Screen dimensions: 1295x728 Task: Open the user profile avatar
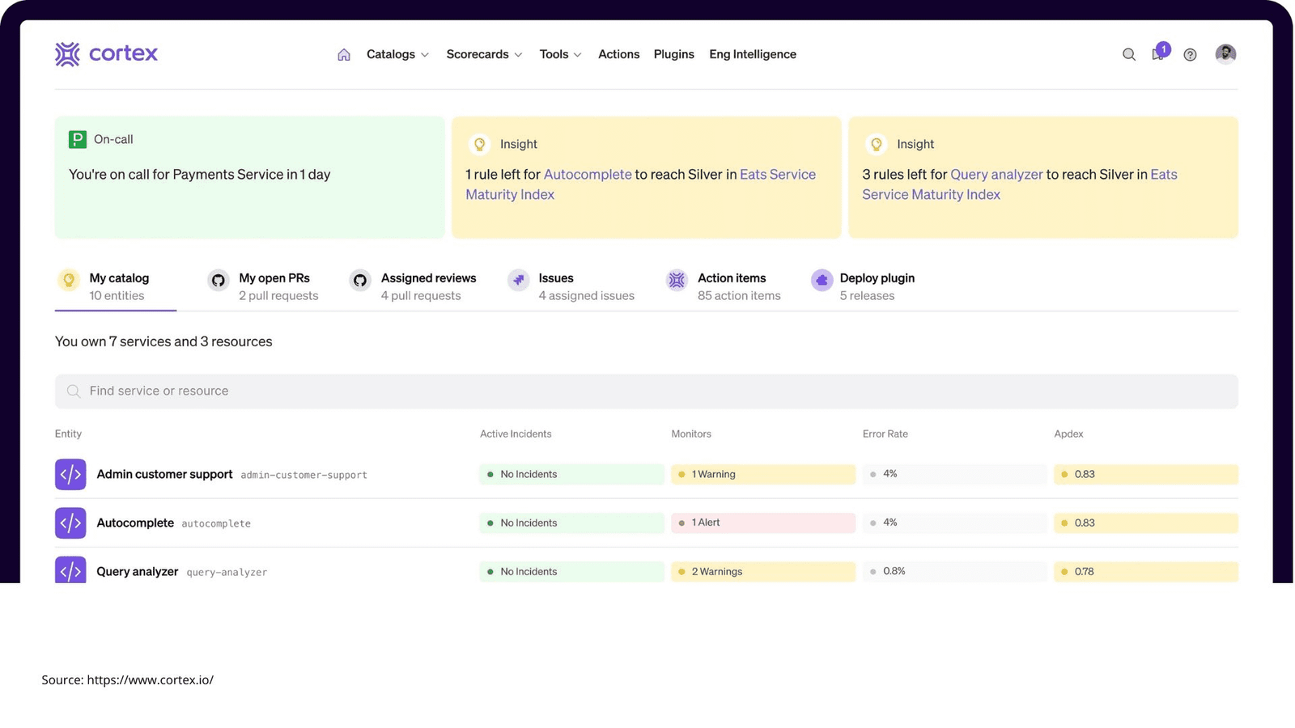click(x=1225, y=54)
